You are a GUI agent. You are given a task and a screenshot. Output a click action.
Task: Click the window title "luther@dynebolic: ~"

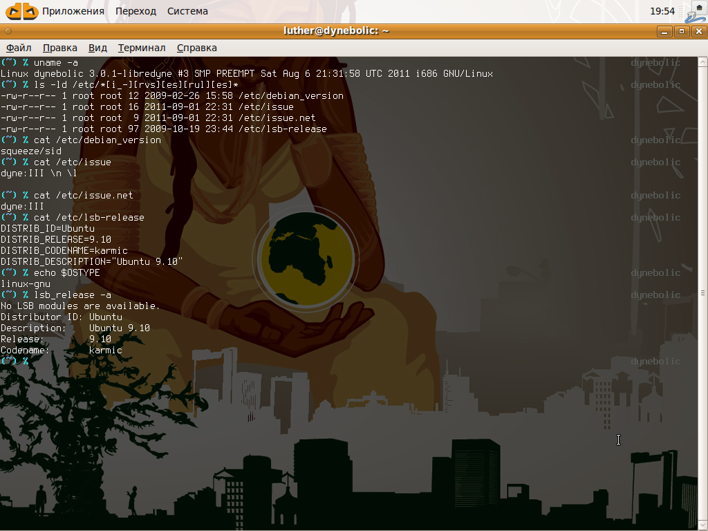[336, 30]
